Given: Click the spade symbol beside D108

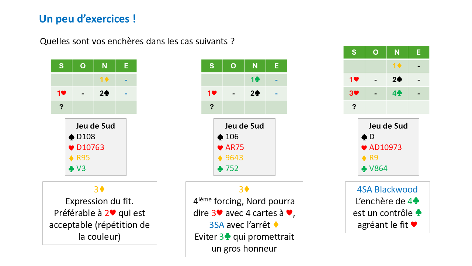Looking at the screenshot, I should (x=72, y=137).
